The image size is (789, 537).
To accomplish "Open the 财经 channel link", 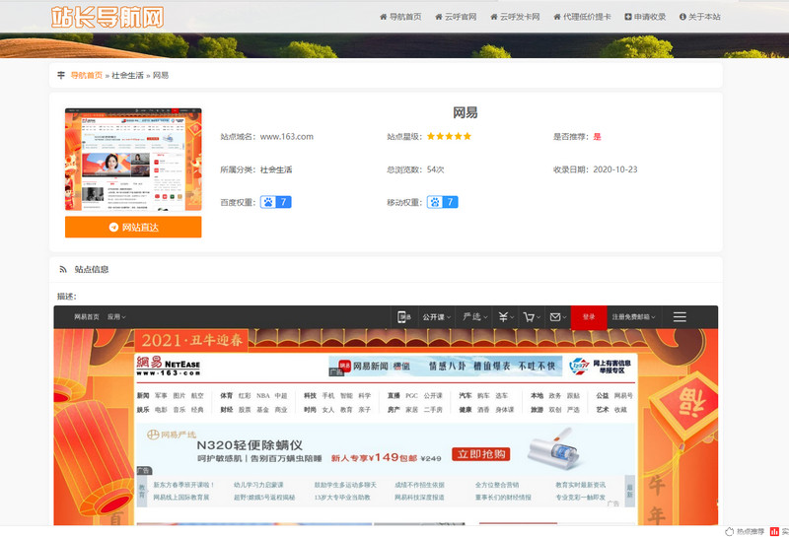I will pyautogui.click(x=227, y=409).
